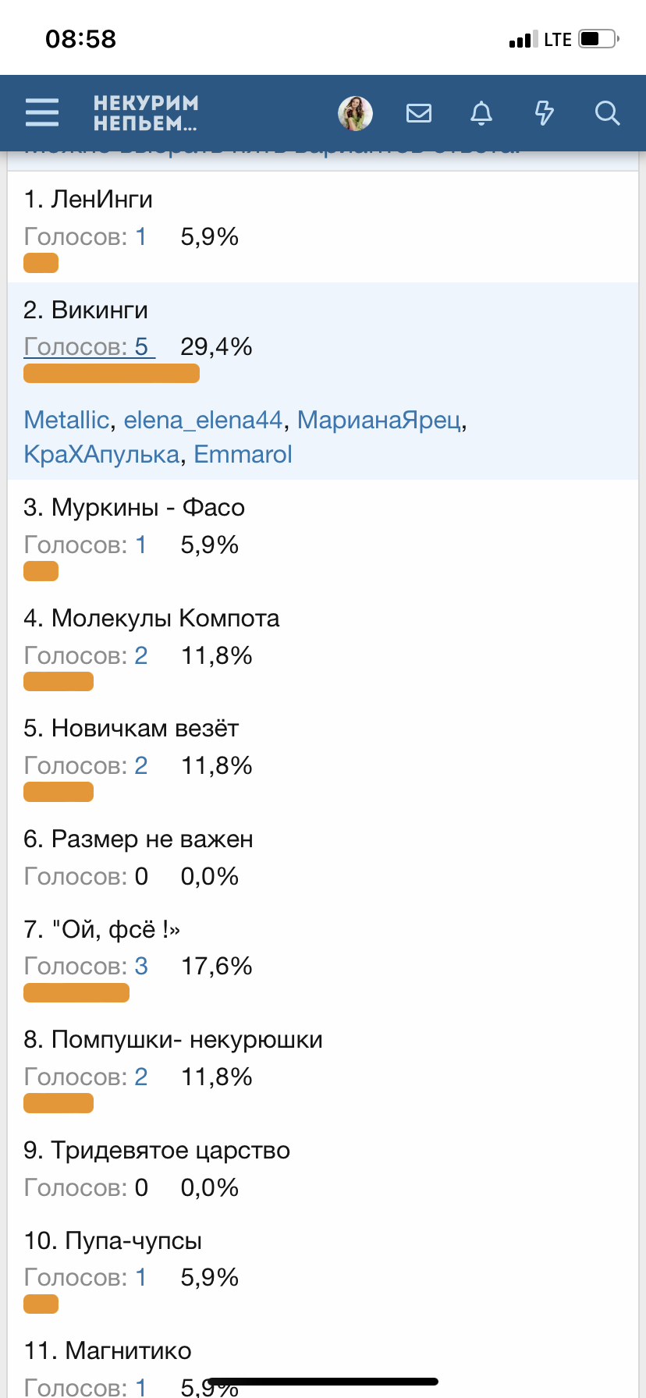The width and height of the screenshot is (646, 1398).
Task: Open elena_elena44's profile link
Action: (x=203, y=420)
